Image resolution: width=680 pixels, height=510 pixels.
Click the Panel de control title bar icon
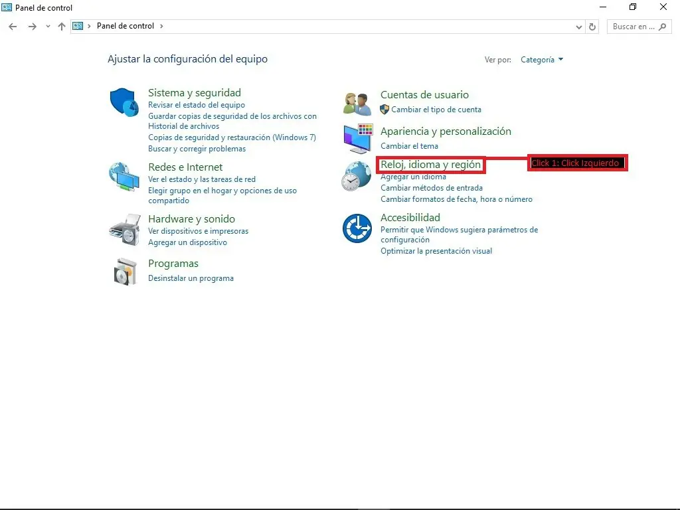(7, 7)
